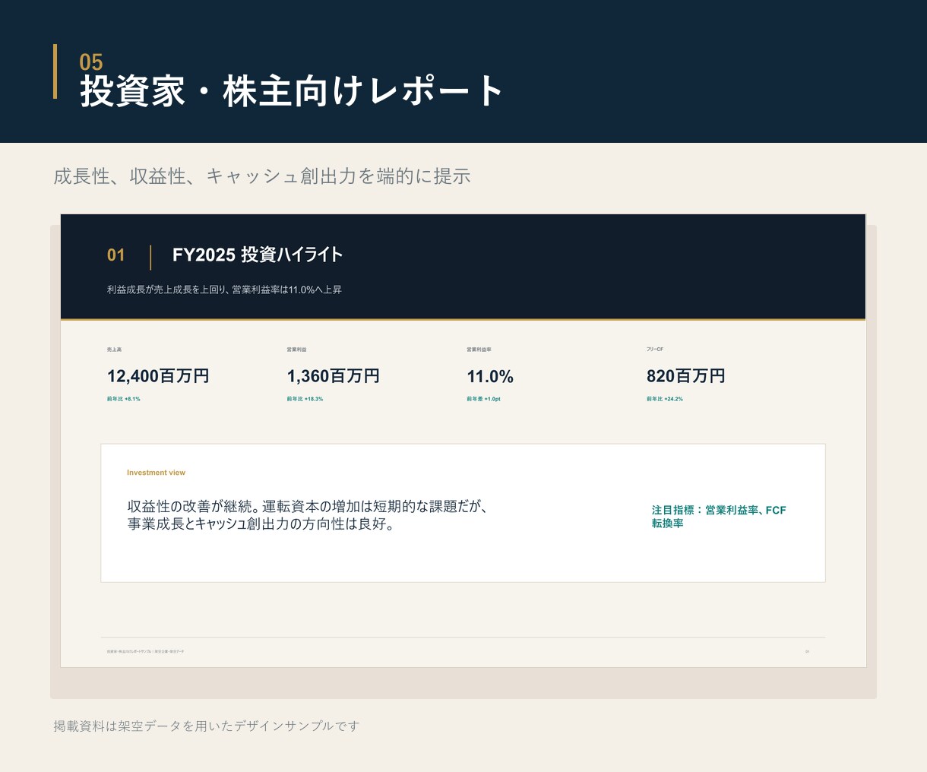Screen dimensions: 927x772
Task: Click the section number "05"
Action: click(91, 62)
